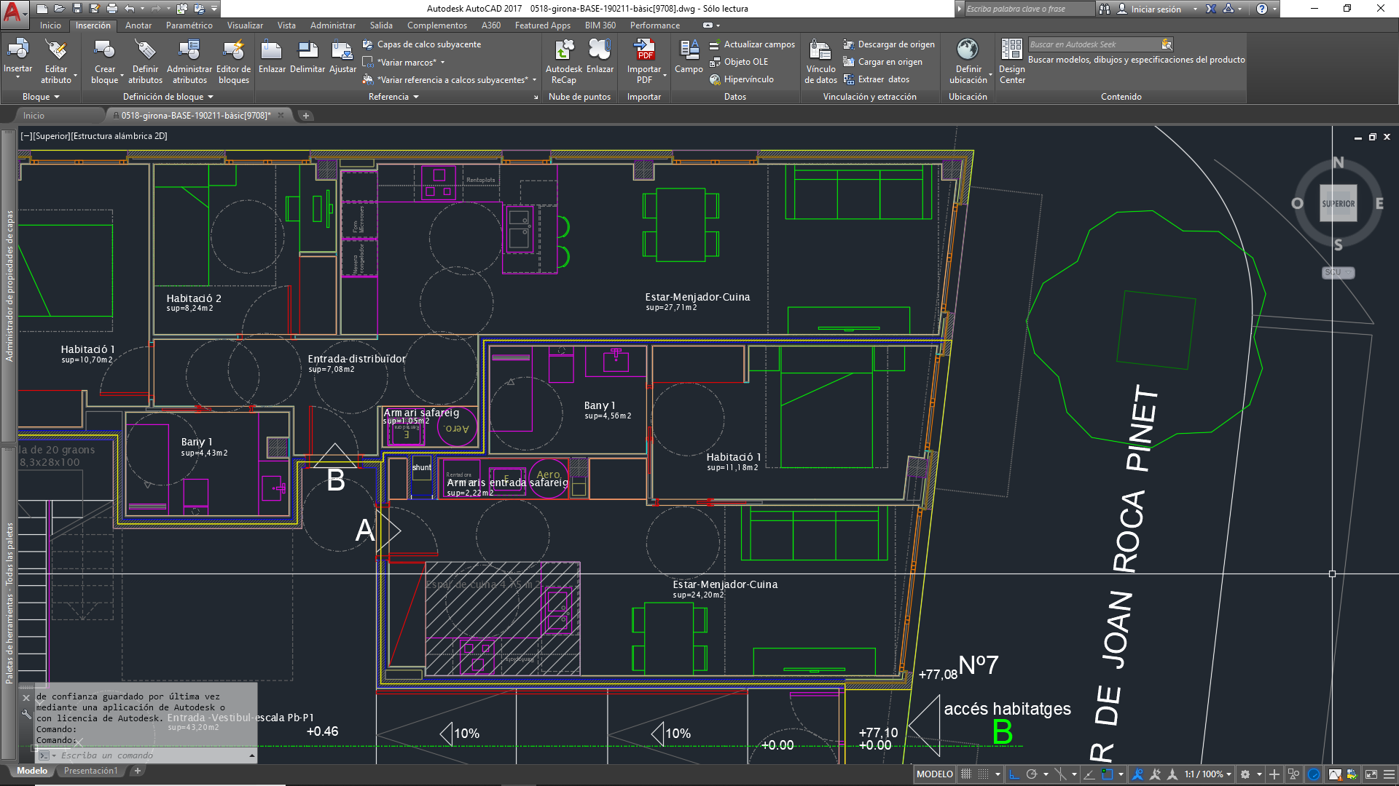Click the Autodesk Seek search field

click(x=1093, y=44)
